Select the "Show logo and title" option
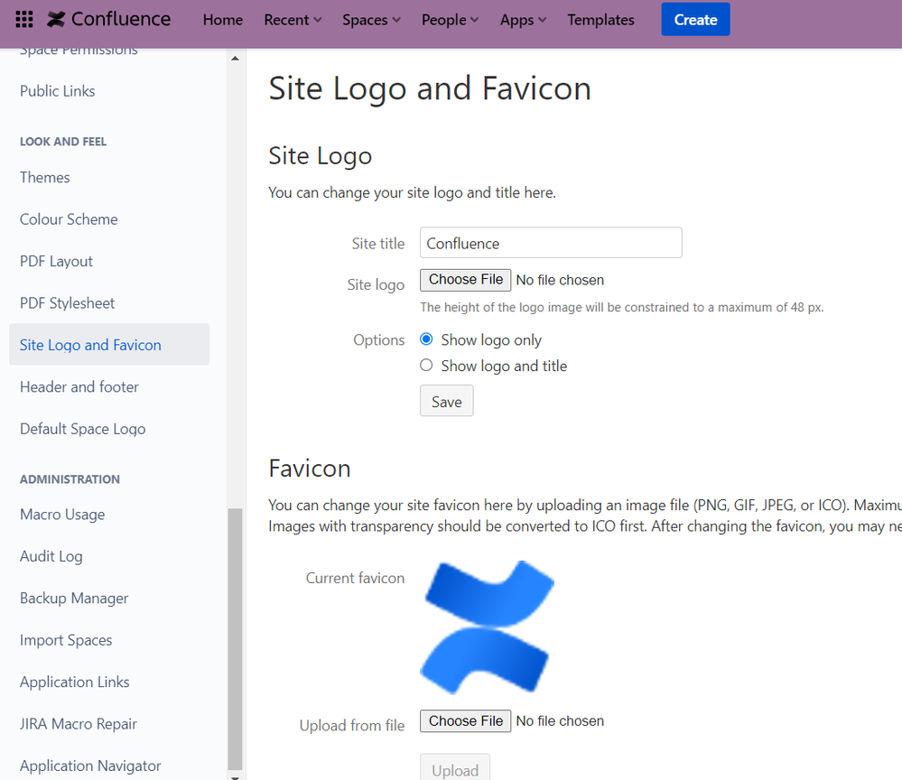 425,365
